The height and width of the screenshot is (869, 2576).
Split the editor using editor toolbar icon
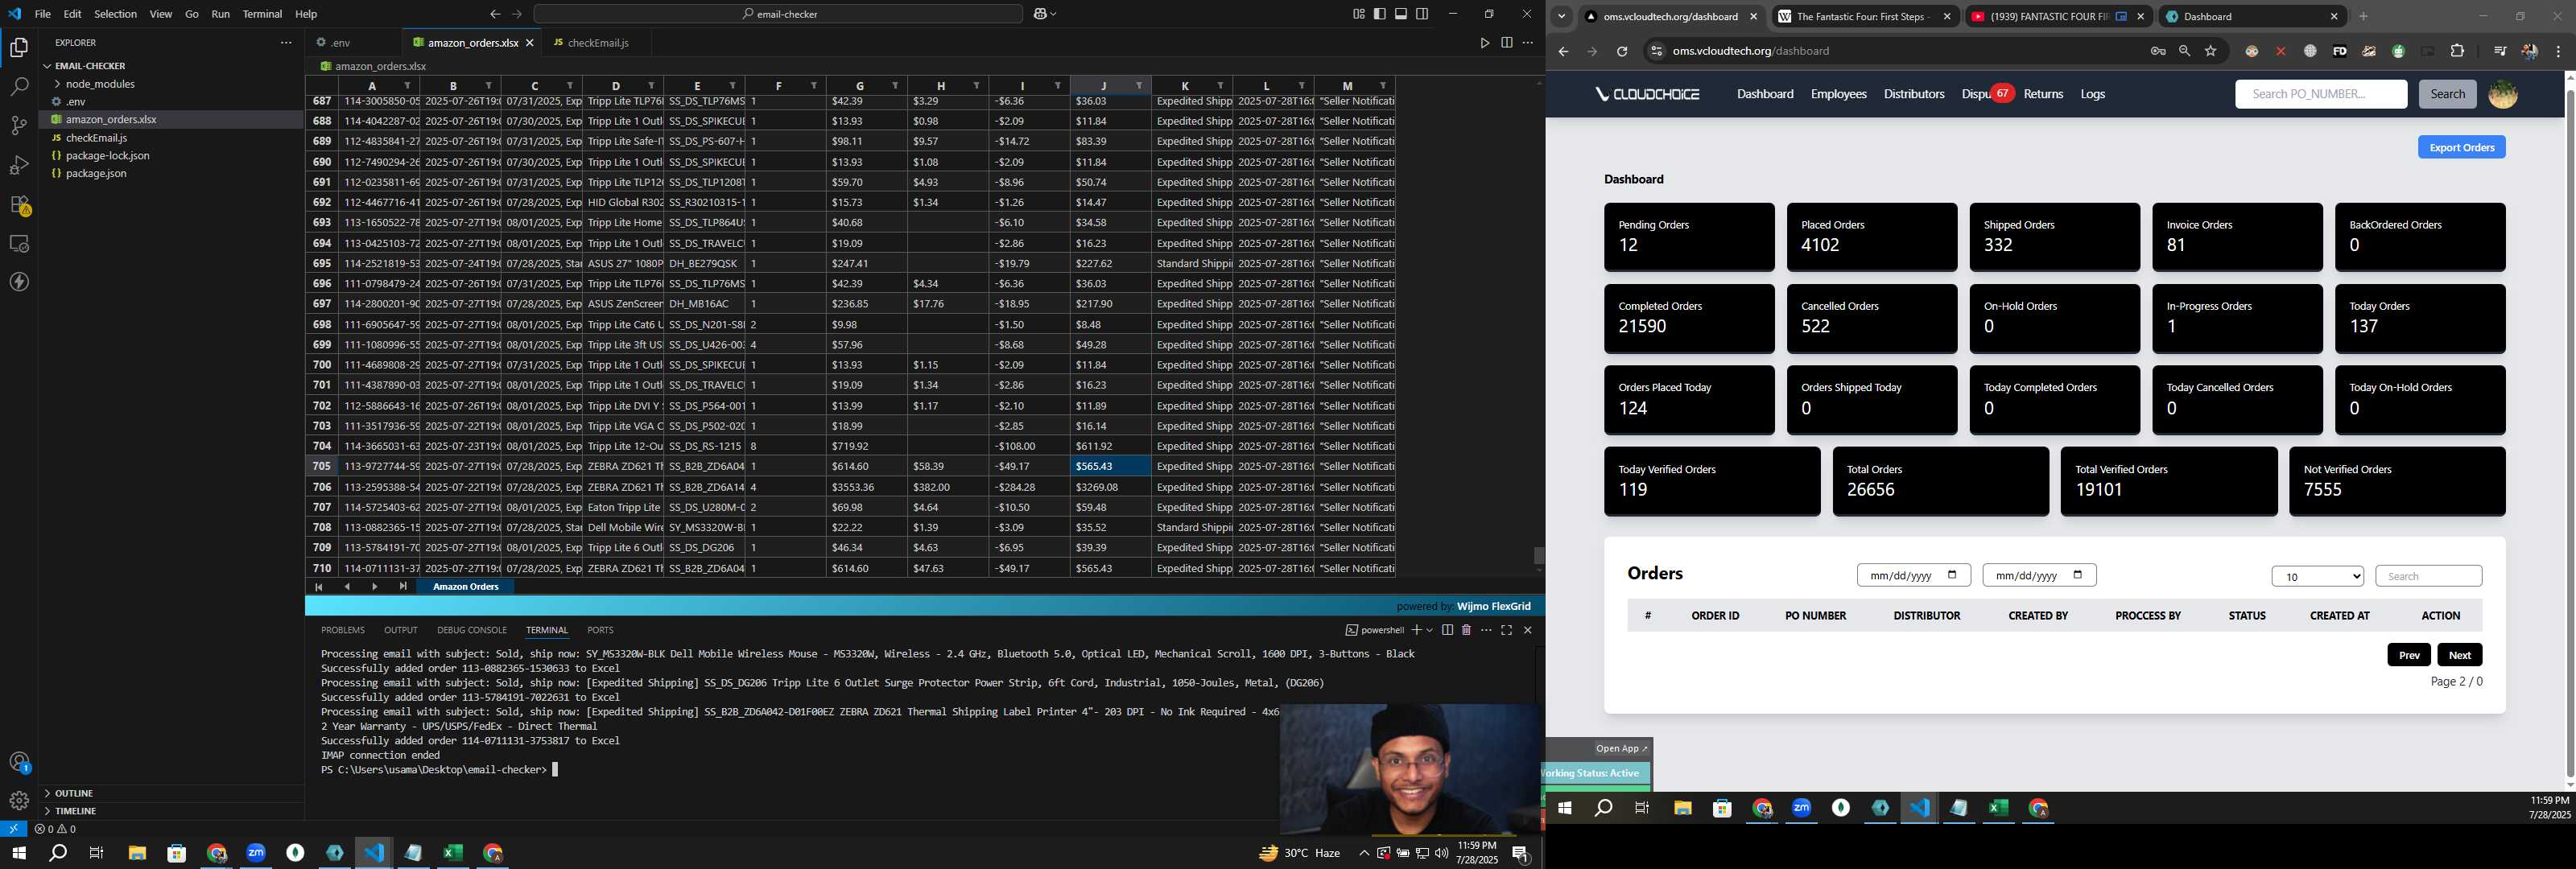click(x=1506, y=43)
